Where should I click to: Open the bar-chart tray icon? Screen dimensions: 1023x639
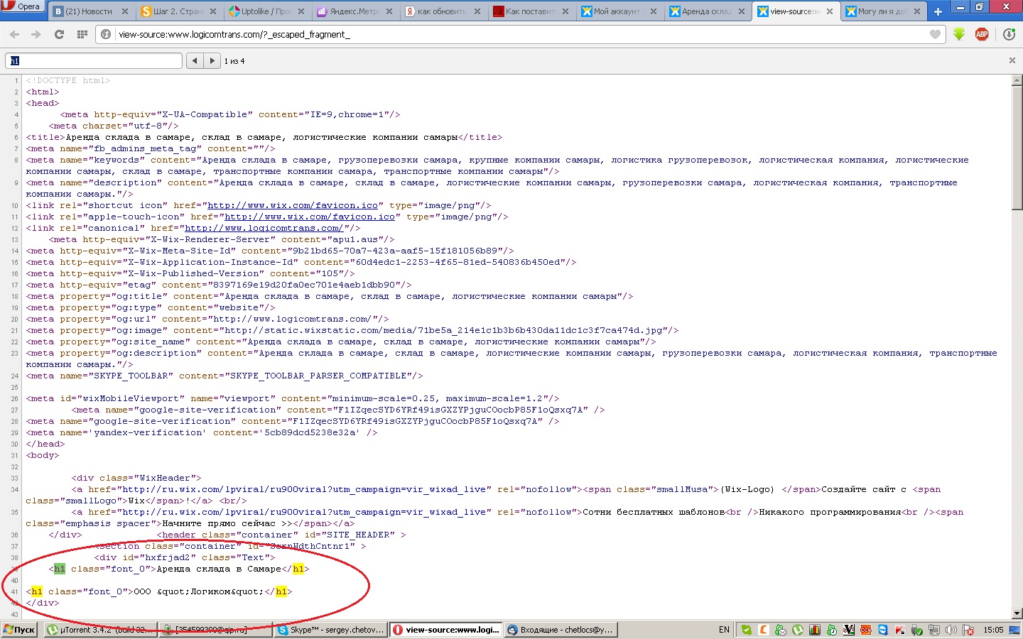[x=815, y=629]
